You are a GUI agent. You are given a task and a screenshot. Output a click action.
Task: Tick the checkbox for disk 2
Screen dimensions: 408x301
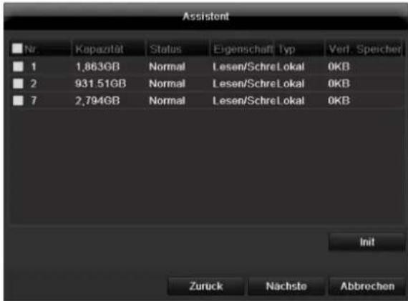[18, 84]
